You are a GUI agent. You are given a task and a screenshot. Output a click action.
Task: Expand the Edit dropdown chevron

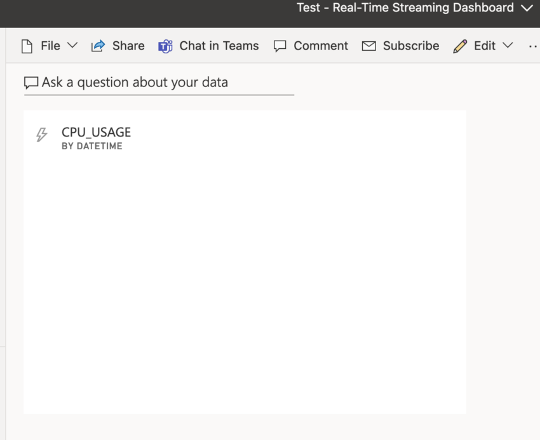[x=508, y=46]
